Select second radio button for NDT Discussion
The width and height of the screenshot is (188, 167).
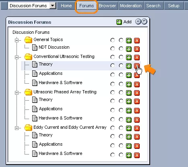(x=121, y=49)
